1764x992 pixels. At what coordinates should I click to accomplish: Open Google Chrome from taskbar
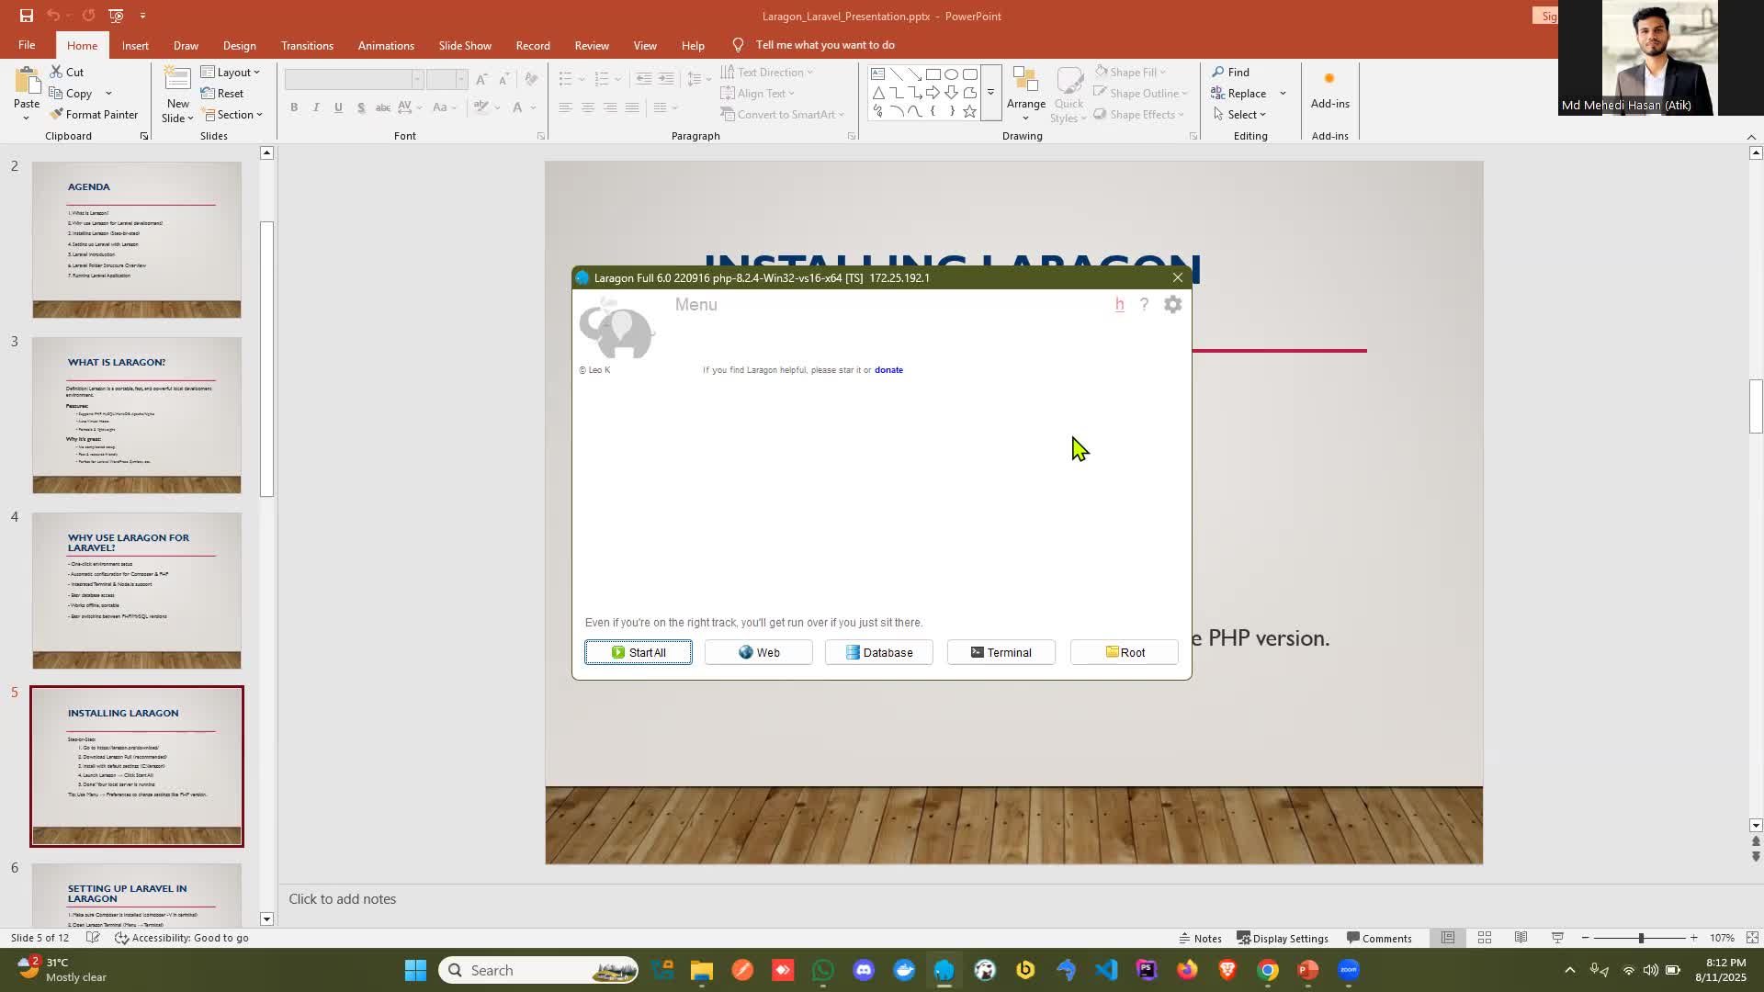(x=1268, y=970)
